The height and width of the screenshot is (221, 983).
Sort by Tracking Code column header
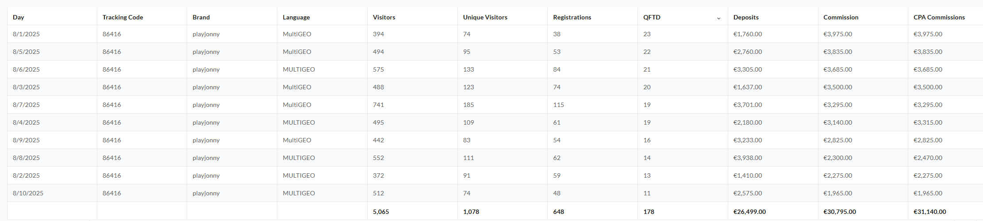point(123,17)
